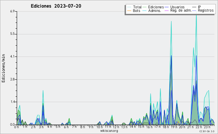Click the 0 h x-axis label
218x134 pixels.
click(17, 127)
